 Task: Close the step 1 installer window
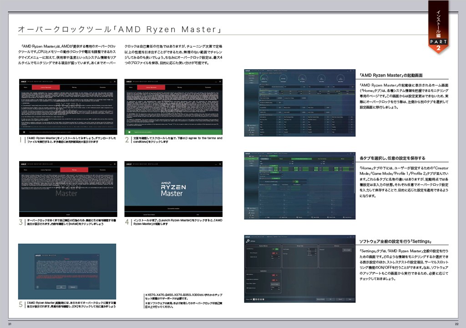point(115,81)
